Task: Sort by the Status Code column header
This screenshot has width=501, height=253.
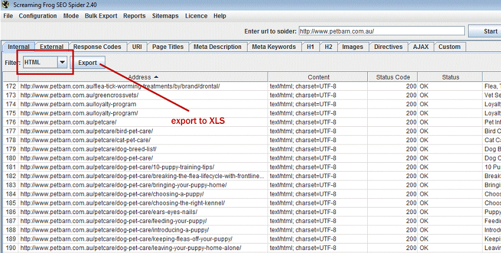Action: pos(393,77)
